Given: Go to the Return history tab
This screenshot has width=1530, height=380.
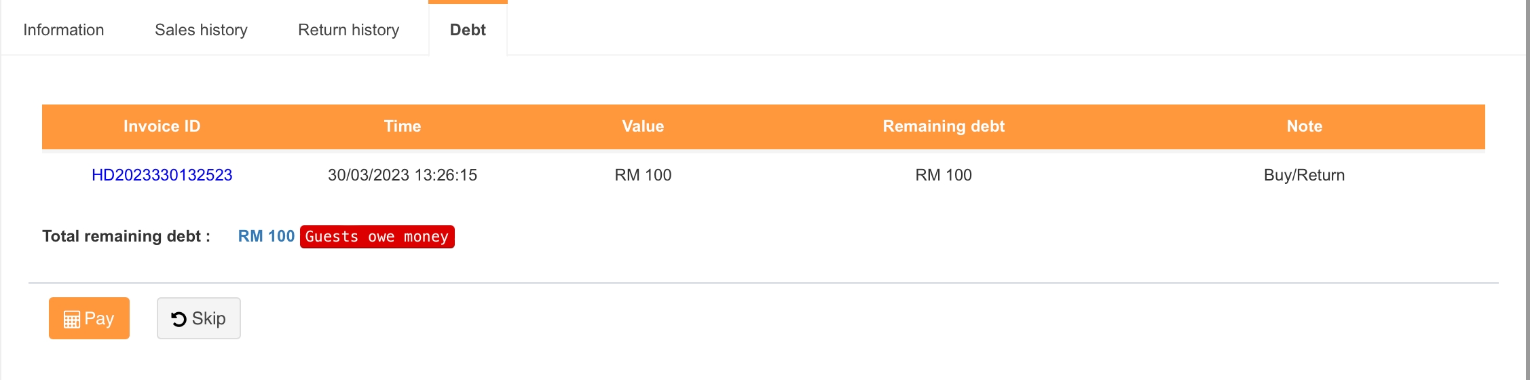Looking at the screenshot, I should (x=348, y=30).
